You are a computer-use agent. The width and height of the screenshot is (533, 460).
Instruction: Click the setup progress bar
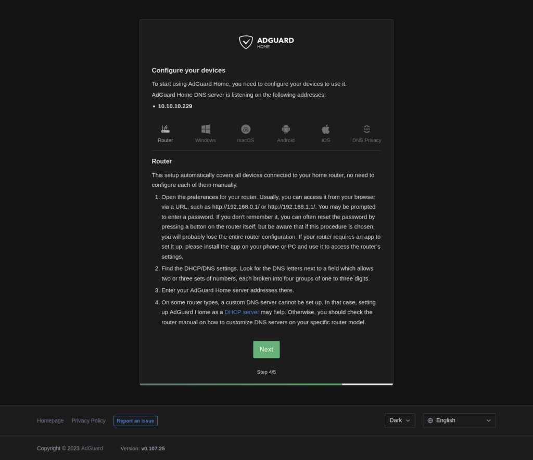point(266,384)
